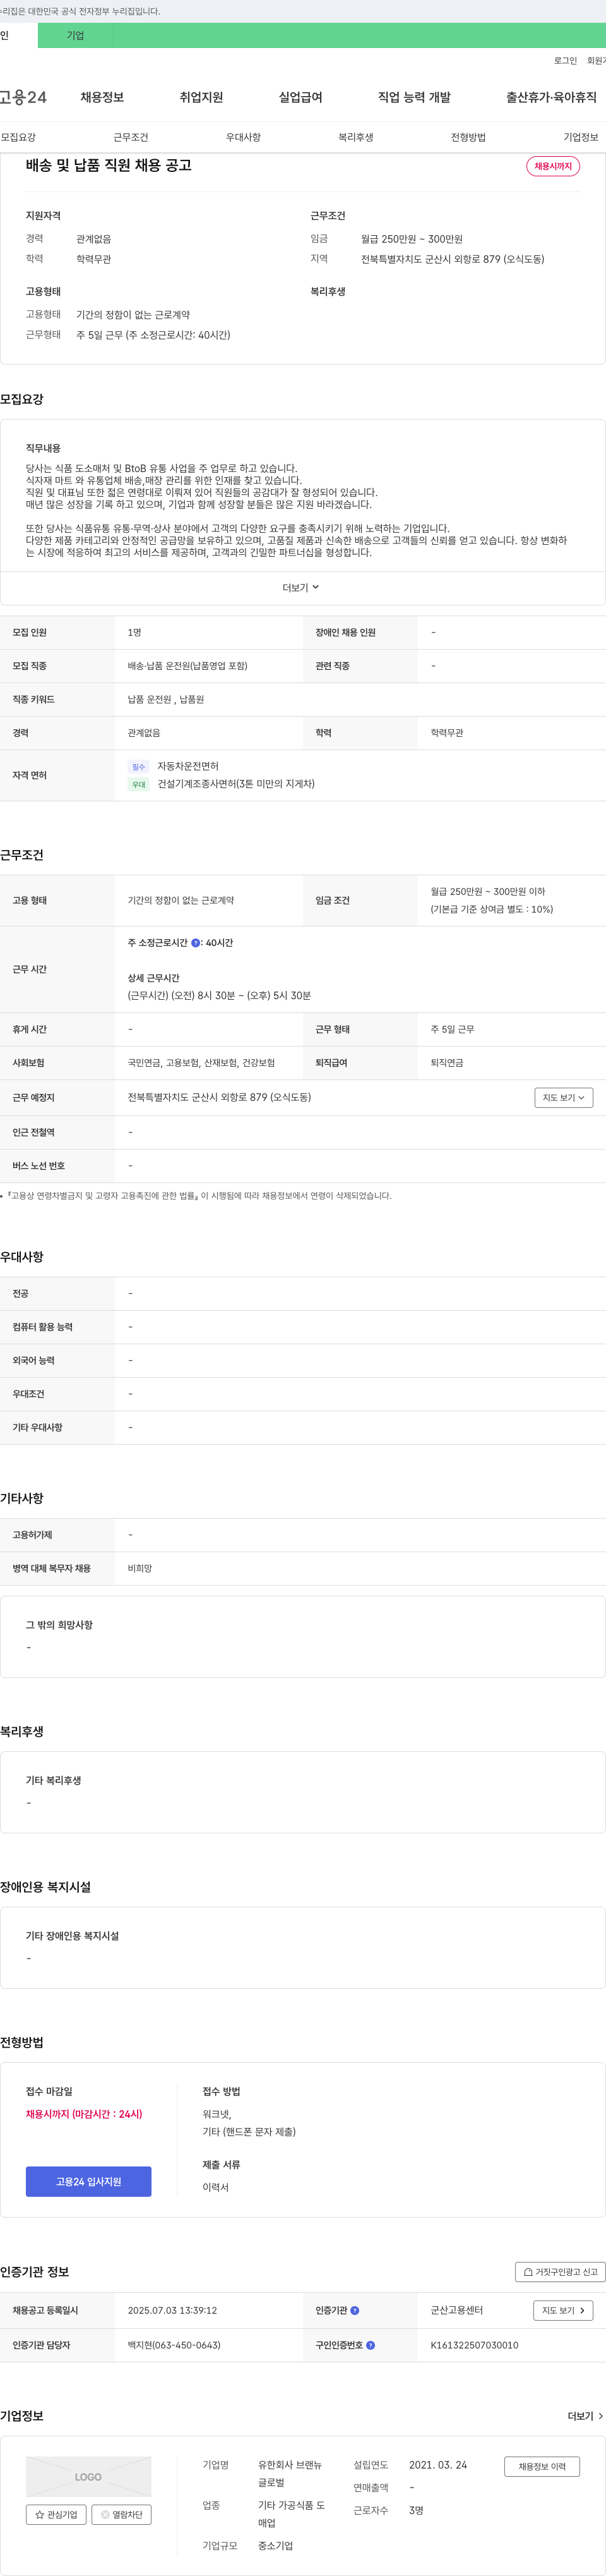Image resolution: width=606 pixels, height=2576 pixels.
Task: Click the registration date 2025.07.03 13:39:12
Action: pos(173,2310)
